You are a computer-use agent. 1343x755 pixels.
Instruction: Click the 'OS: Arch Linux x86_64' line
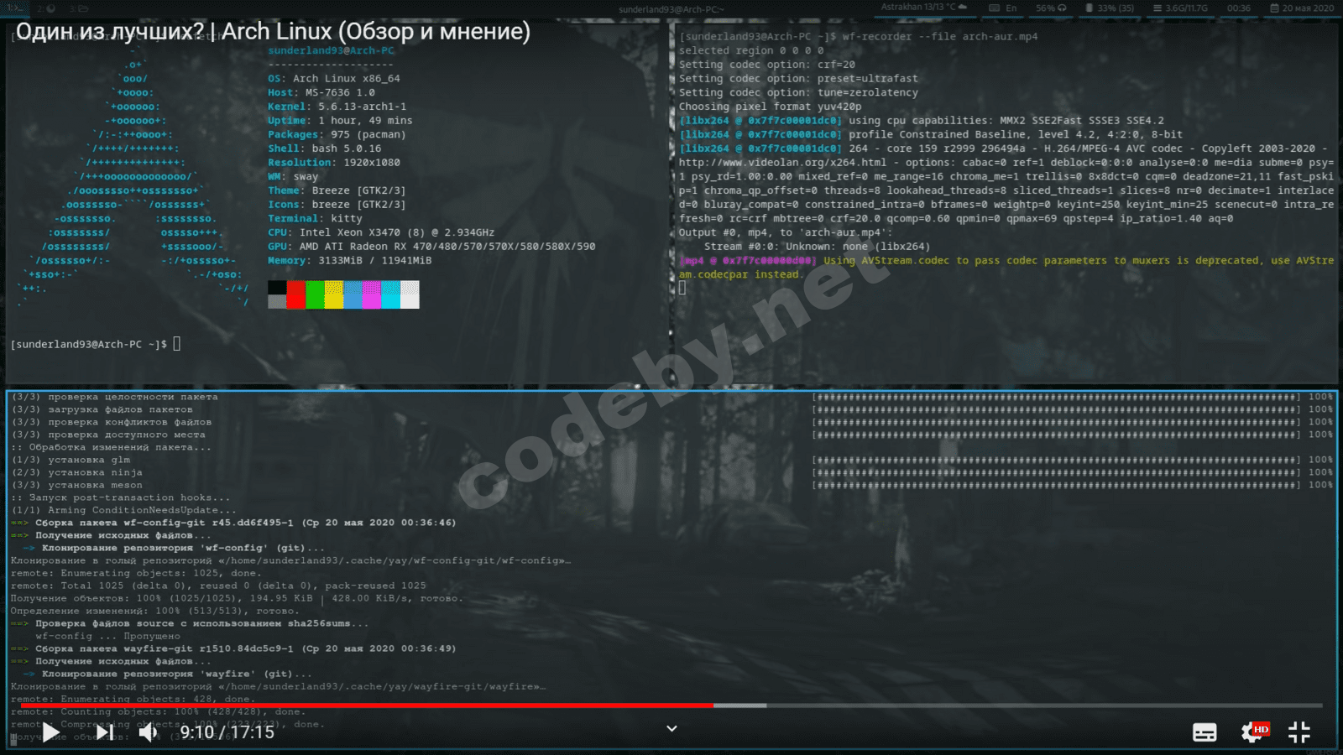pos(334,79)
